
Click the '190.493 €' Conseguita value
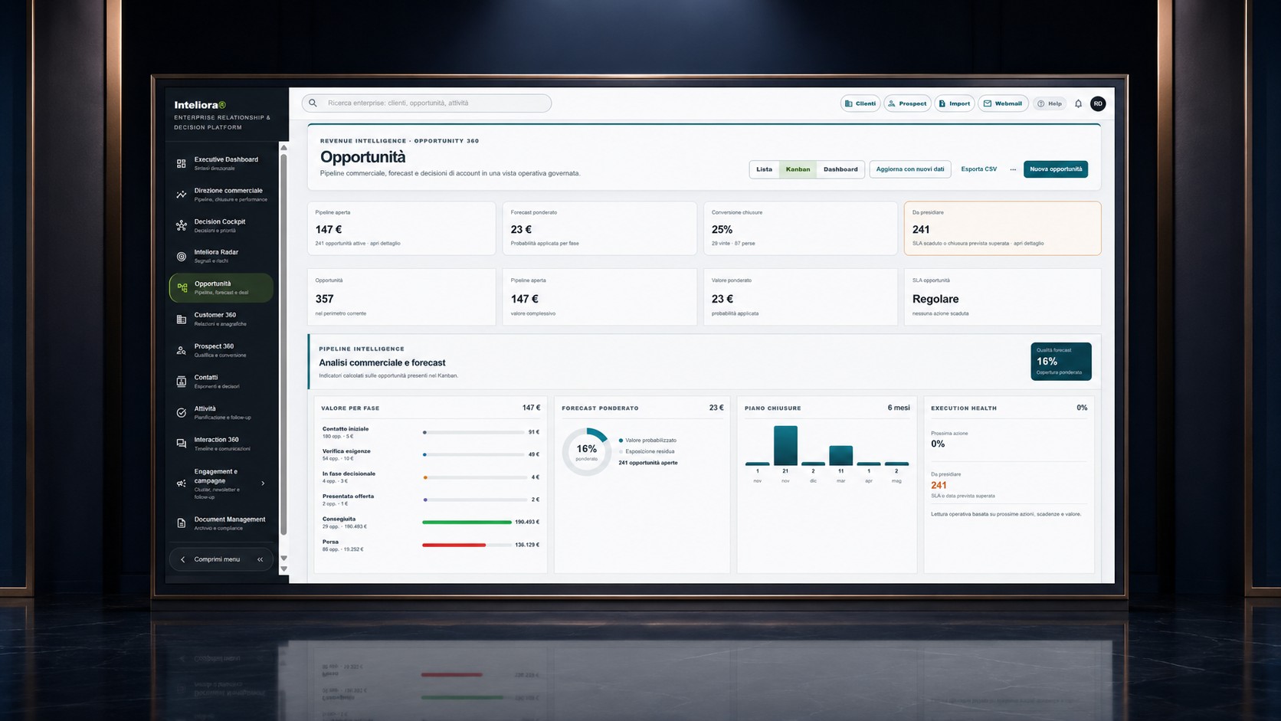pos(527,522)
